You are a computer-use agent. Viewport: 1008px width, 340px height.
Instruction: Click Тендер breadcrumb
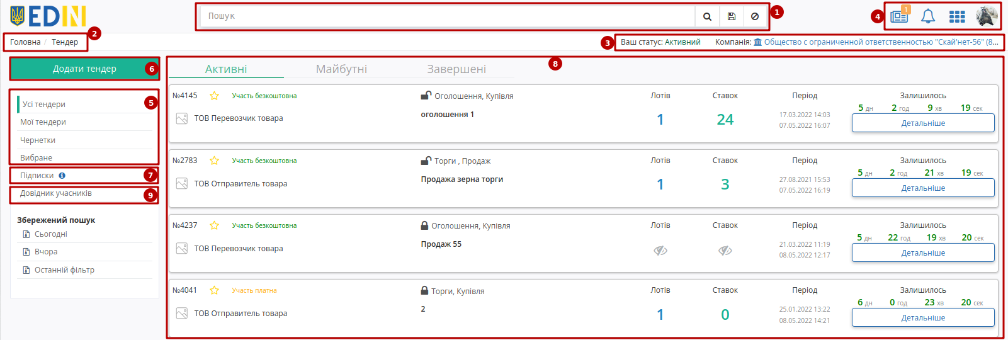click(65, 42)
